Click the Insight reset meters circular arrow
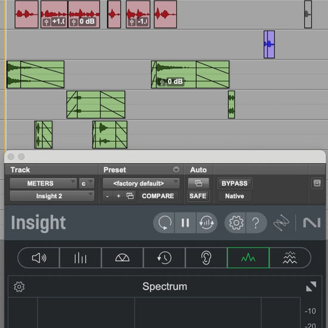328x328 pixels. click(165, 223)
